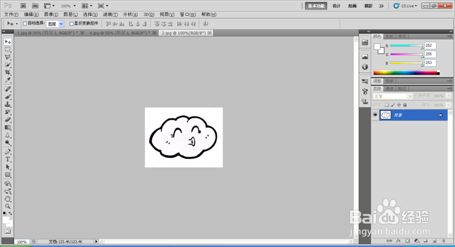The image size is (455, 247).
Task: Open Mini Bridge from the application bar
Action: click(x=35, y=6)
